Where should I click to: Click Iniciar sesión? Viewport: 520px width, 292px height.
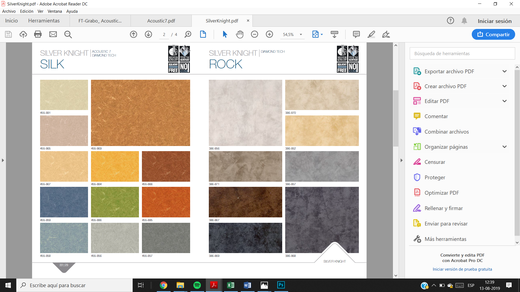[x=495, y=21]
